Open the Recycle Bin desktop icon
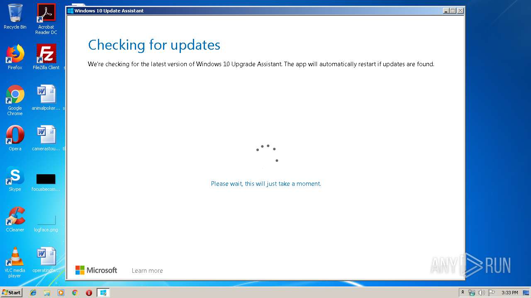531x298 pixels. pyautogui.click(x=15, y=17)
